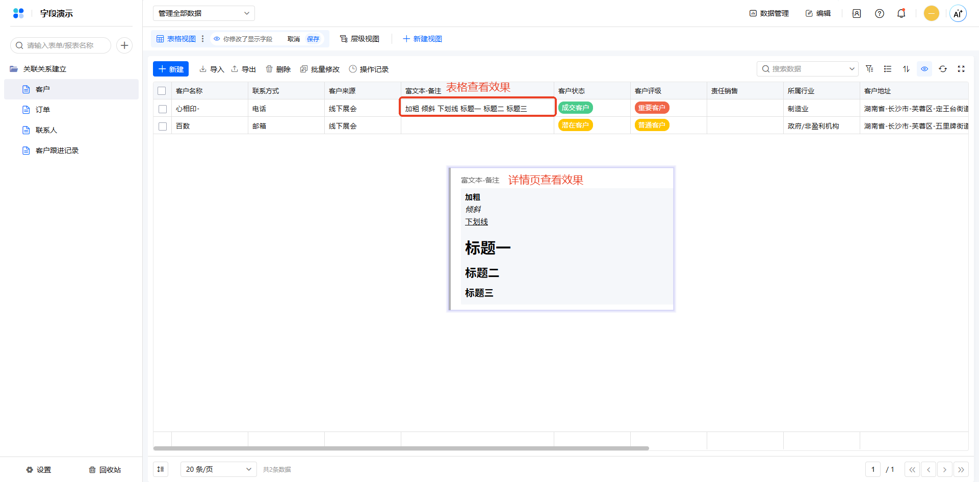Click the help question mark icon

(x=880, y=14)
